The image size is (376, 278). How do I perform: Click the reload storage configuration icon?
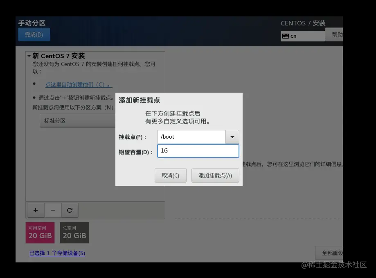pos(70,210)
